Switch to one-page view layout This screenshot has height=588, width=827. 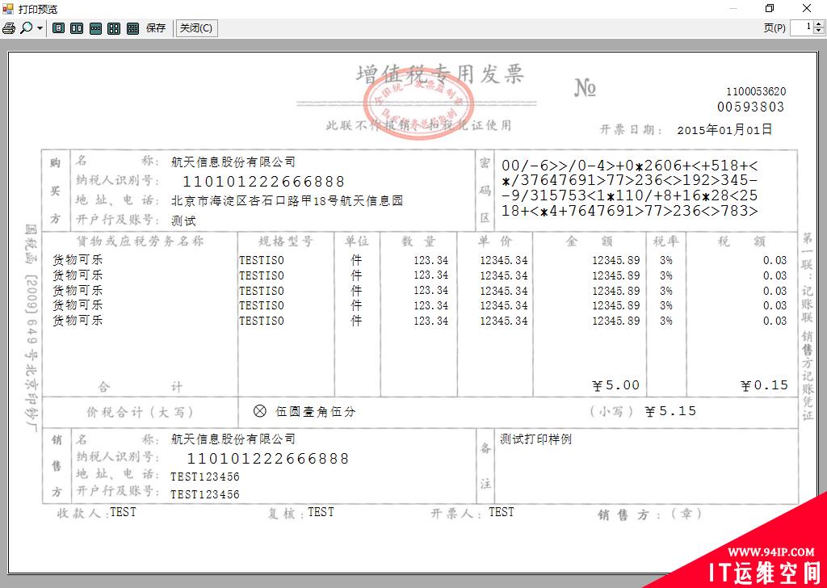tap(58, 28)
